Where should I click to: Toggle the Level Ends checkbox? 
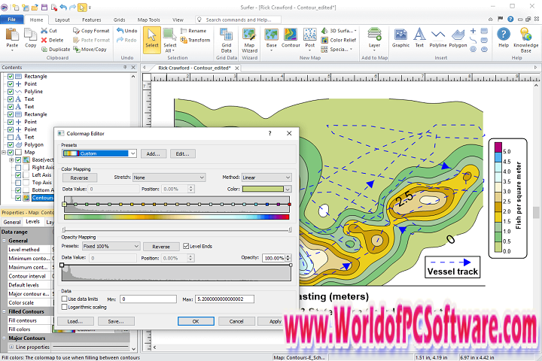[186, 246]
